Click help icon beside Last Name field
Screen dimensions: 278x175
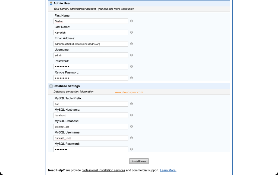click(x=131, y=33)
